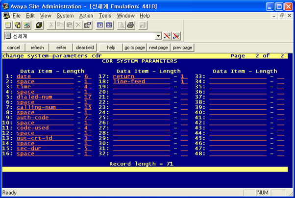Click the 'CDR SYSTEM PARAMETERS' heading
The image size is (295, 198).
click(x=139, y=61)
